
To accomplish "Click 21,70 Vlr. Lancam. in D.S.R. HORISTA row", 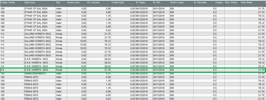I will click(107, 70).
